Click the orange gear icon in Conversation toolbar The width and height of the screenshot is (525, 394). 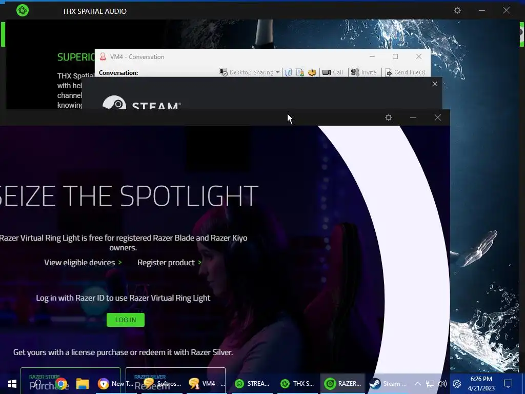312,72
